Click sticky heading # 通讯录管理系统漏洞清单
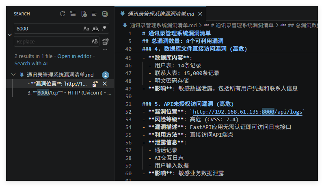This screenshot has height=187, width=324. click(x=177, y=33)
